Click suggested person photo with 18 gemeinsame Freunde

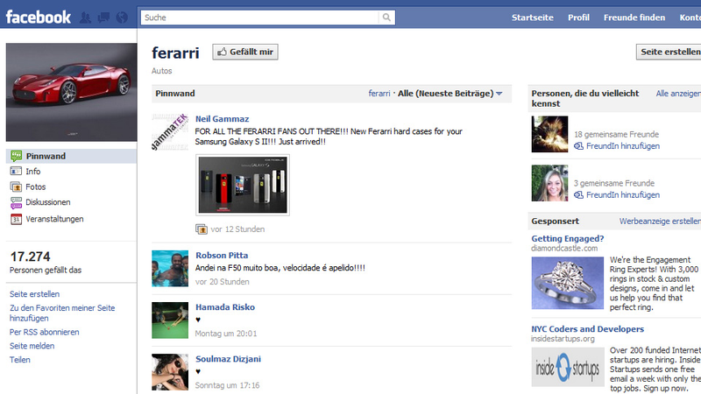(550, 134)
